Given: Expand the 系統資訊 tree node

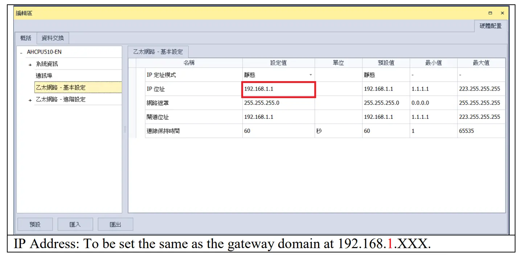Looking at the screenshot, I should (x=30, y=64).
